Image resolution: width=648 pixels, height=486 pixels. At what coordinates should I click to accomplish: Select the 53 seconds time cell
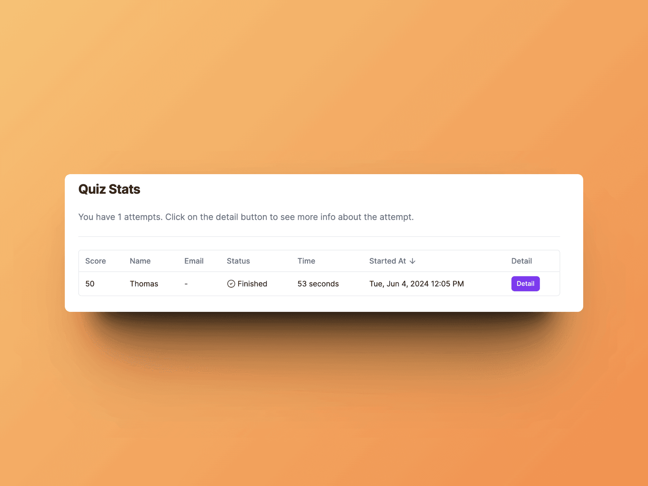[x=318, y=284]
